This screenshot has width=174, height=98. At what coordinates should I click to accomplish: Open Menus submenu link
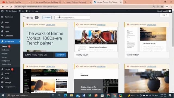coord(4,57)
